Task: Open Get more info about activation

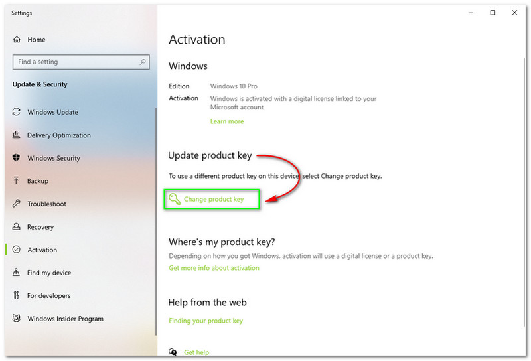Action: pos(214,268)
